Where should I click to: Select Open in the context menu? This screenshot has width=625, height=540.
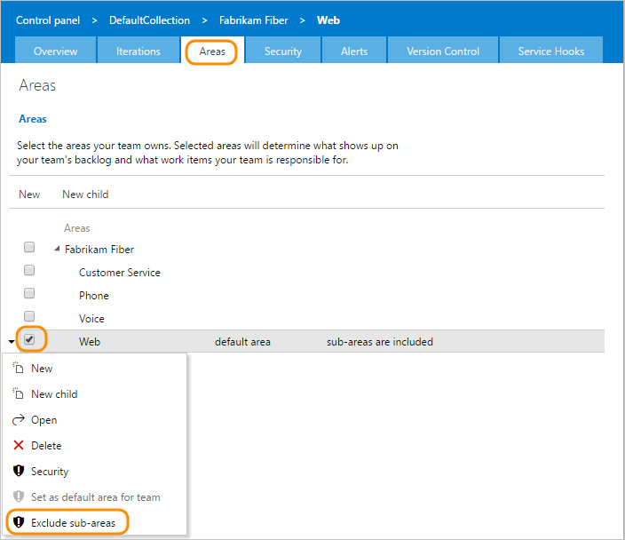tap(95, 420)
